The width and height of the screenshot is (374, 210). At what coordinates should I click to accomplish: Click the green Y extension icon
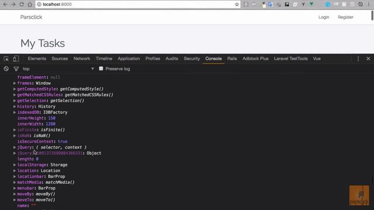point(311,4)
